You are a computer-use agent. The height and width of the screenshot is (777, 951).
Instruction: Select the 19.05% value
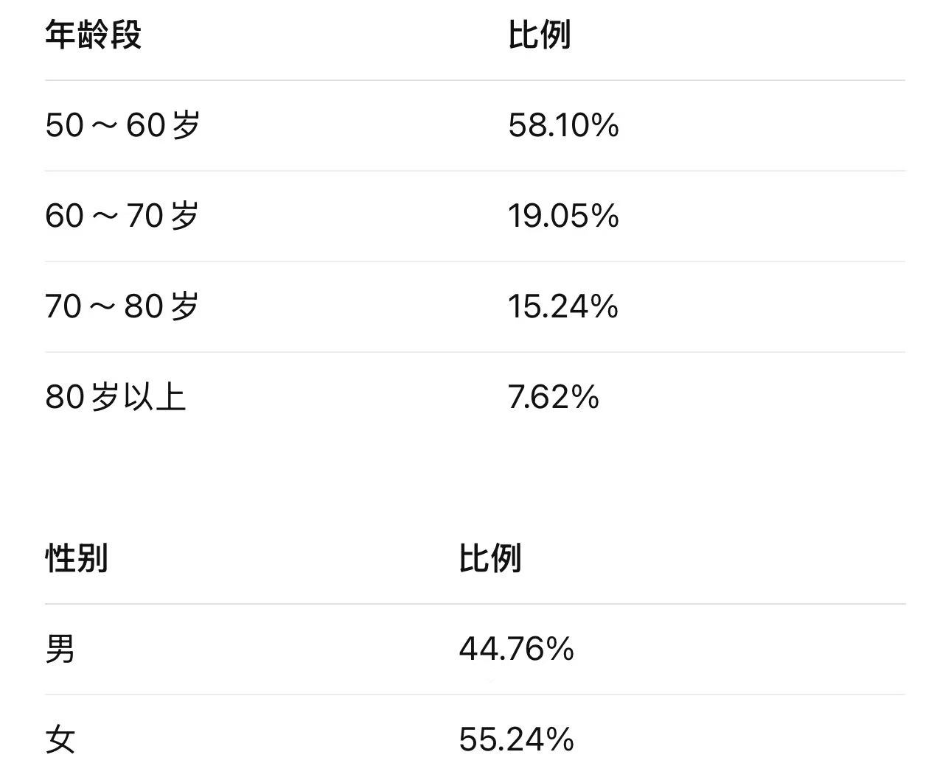click(x=563, y=216)
